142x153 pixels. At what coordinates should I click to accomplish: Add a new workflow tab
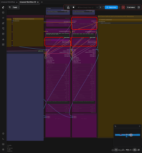[x=42, y=2]
